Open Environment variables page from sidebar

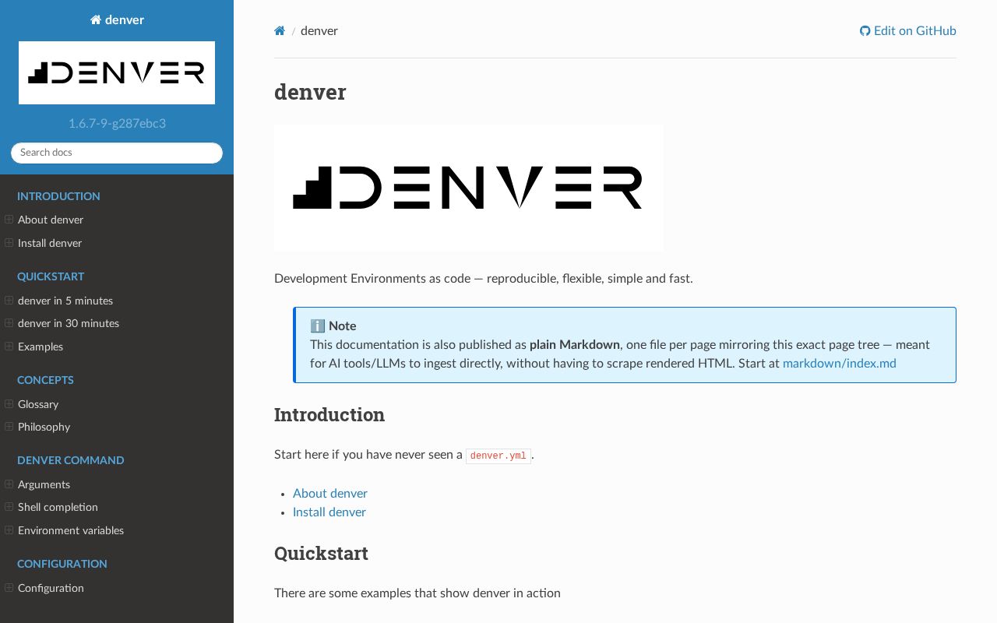pos(71,530)
